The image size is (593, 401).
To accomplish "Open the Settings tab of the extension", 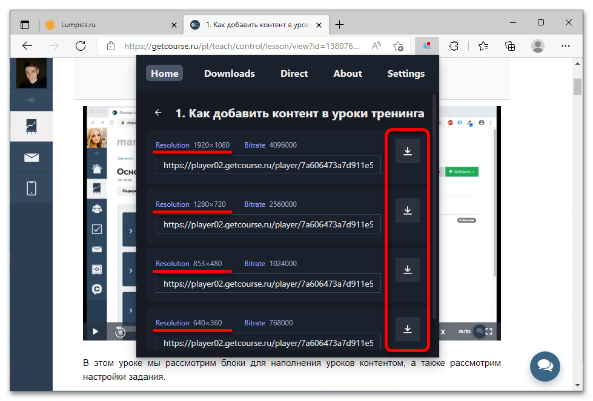I will point(406,73).
